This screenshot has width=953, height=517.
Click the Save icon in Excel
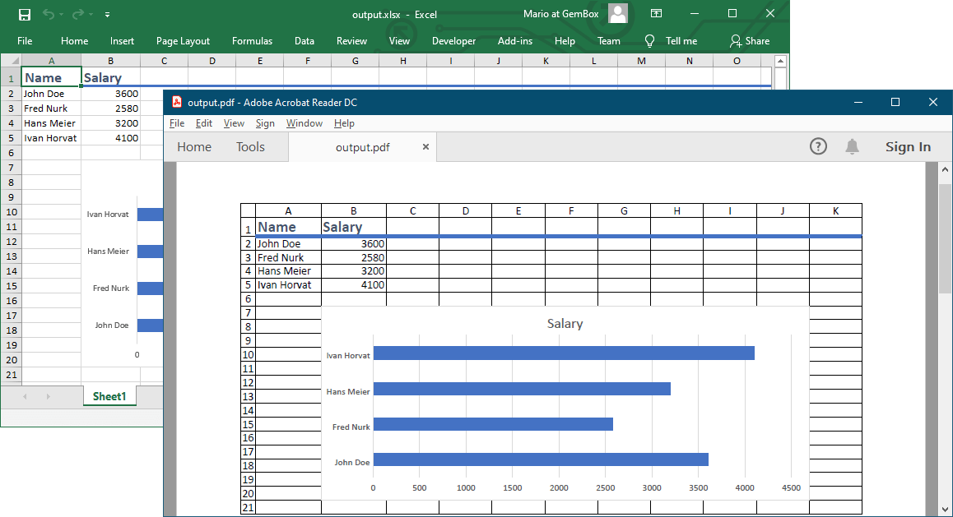25,14
